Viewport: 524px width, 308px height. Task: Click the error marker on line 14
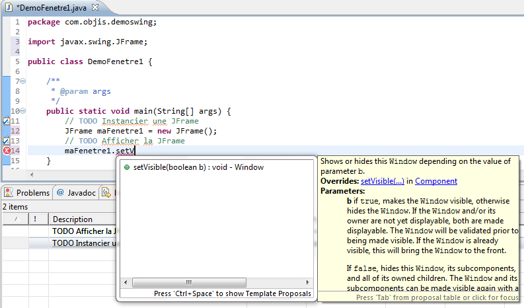pyautogui.click(x=7, y=151)
